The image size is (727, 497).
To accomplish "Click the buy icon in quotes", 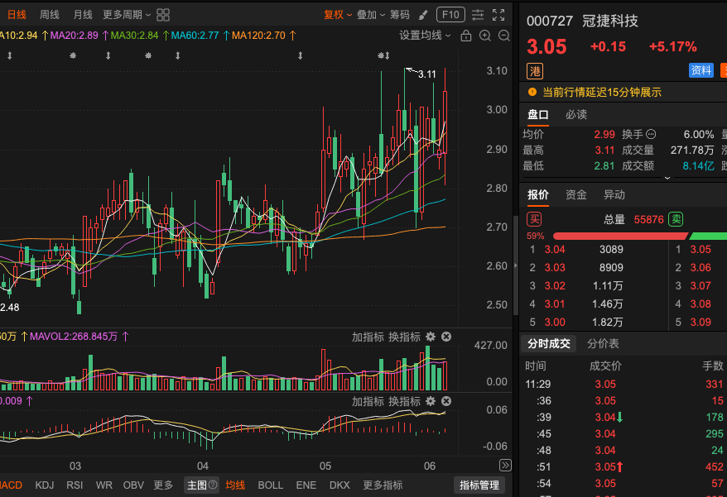I will point(534,219).
